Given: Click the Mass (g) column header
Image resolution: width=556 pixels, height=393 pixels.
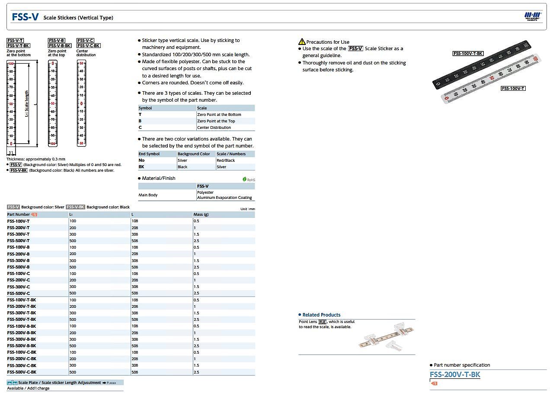Looking at the screenshot, I should pyautogui.click(x=224, y=214).
